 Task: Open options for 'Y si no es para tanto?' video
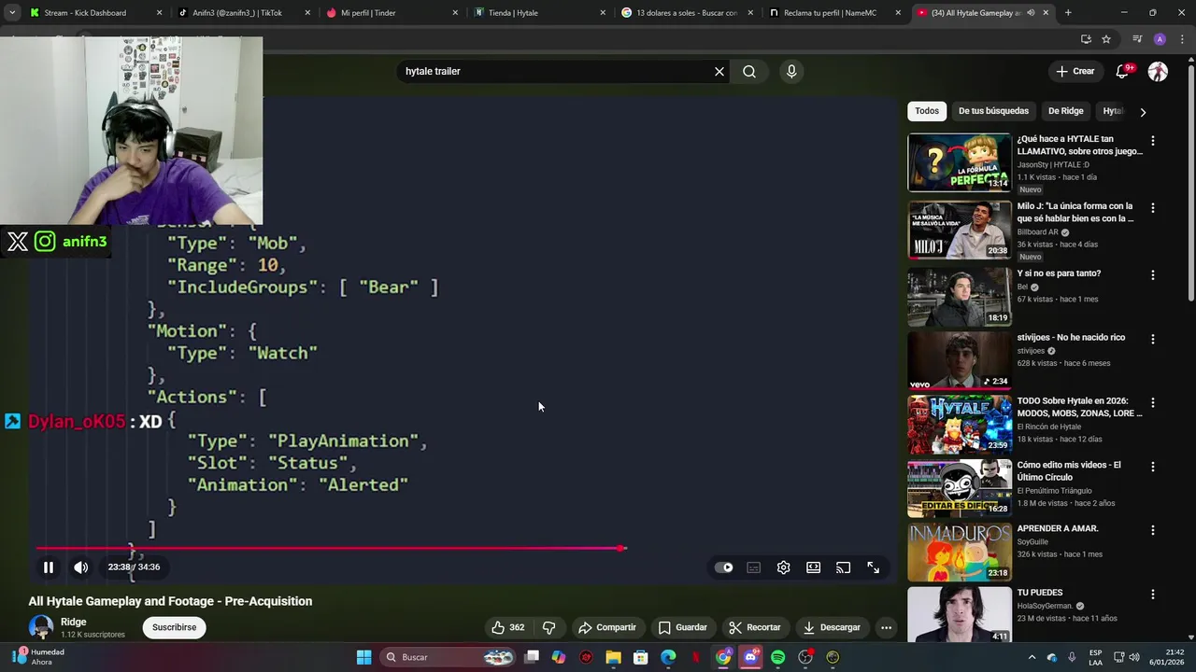[1152, 274]
